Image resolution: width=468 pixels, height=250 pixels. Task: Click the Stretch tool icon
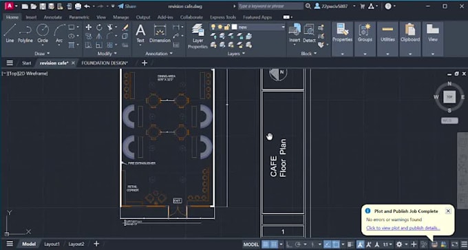pos(89,45)
